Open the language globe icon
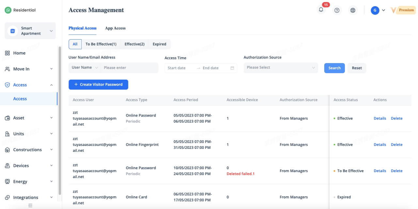Viewport: 418px width, 209px height. (353, 10)
